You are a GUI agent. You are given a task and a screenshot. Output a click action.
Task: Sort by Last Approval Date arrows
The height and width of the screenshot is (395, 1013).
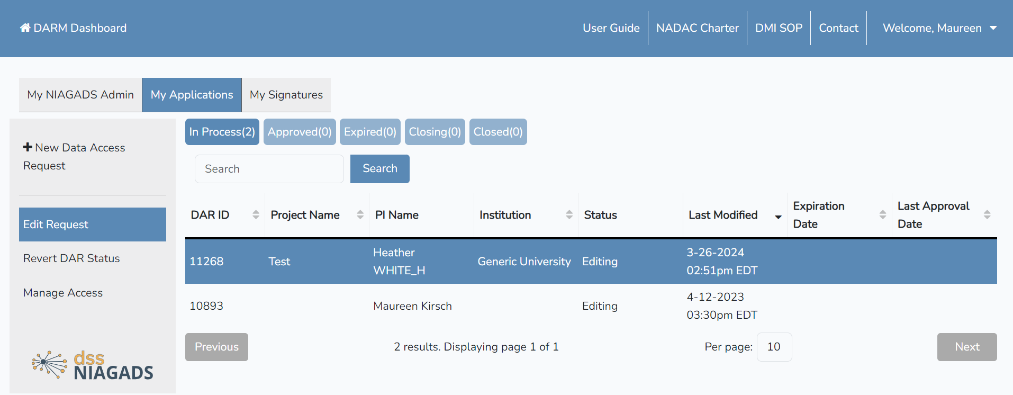(x=987, y=214)
